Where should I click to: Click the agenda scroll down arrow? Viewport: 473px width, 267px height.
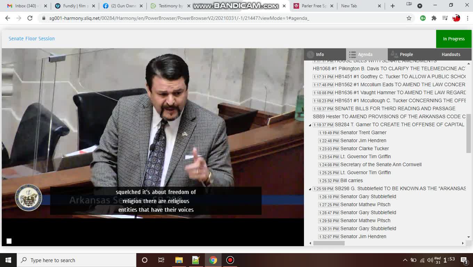click(468, 237)
